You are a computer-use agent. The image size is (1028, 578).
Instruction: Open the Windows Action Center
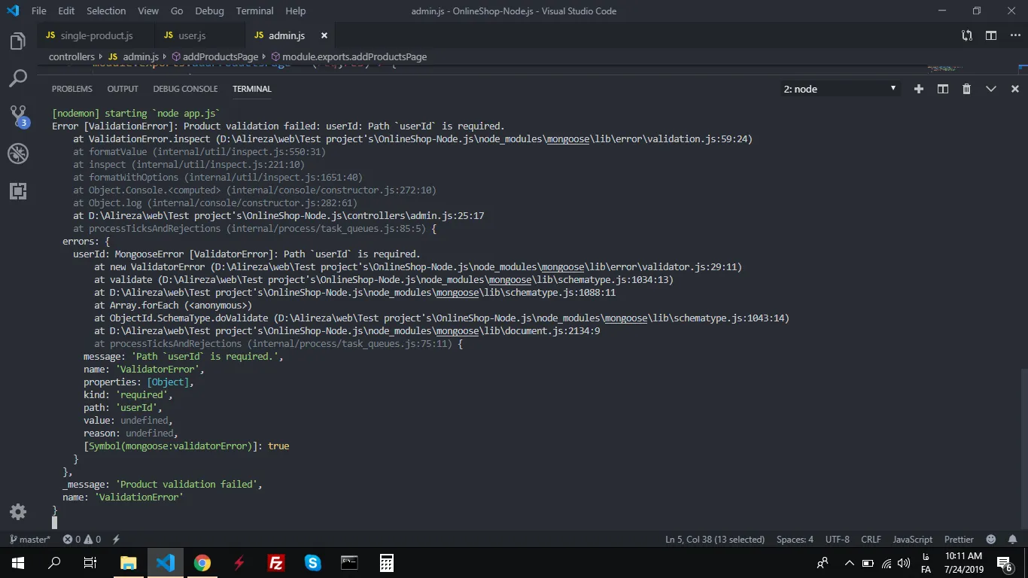pyautogui.click(x=1005, y=563)
